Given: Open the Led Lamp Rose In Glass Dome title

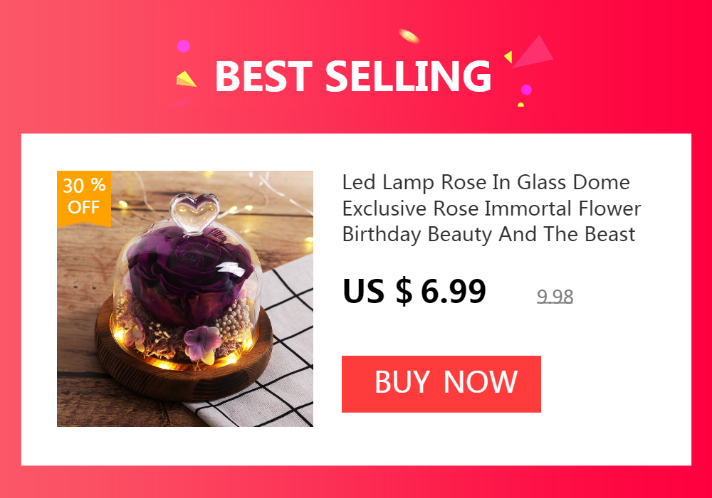Looking at the screenshot, I should (x=486, y=182).
